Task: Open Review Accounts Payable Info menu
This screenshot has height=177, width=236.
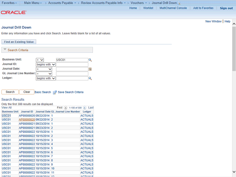Action: [x=103, y=3]
